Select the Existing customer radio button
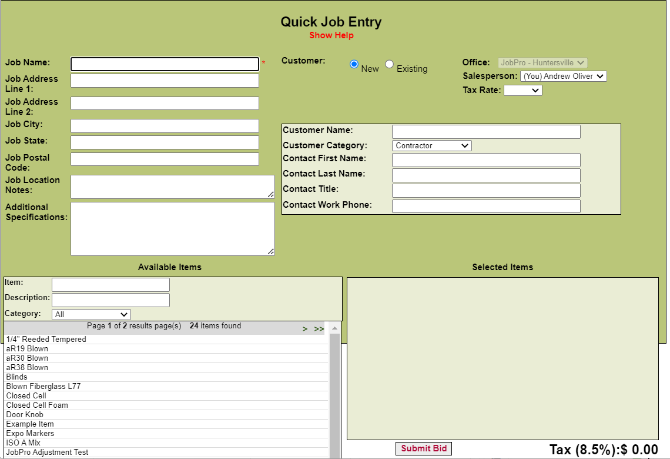Viewport: 670px width, 459px height. click(389, 64)
